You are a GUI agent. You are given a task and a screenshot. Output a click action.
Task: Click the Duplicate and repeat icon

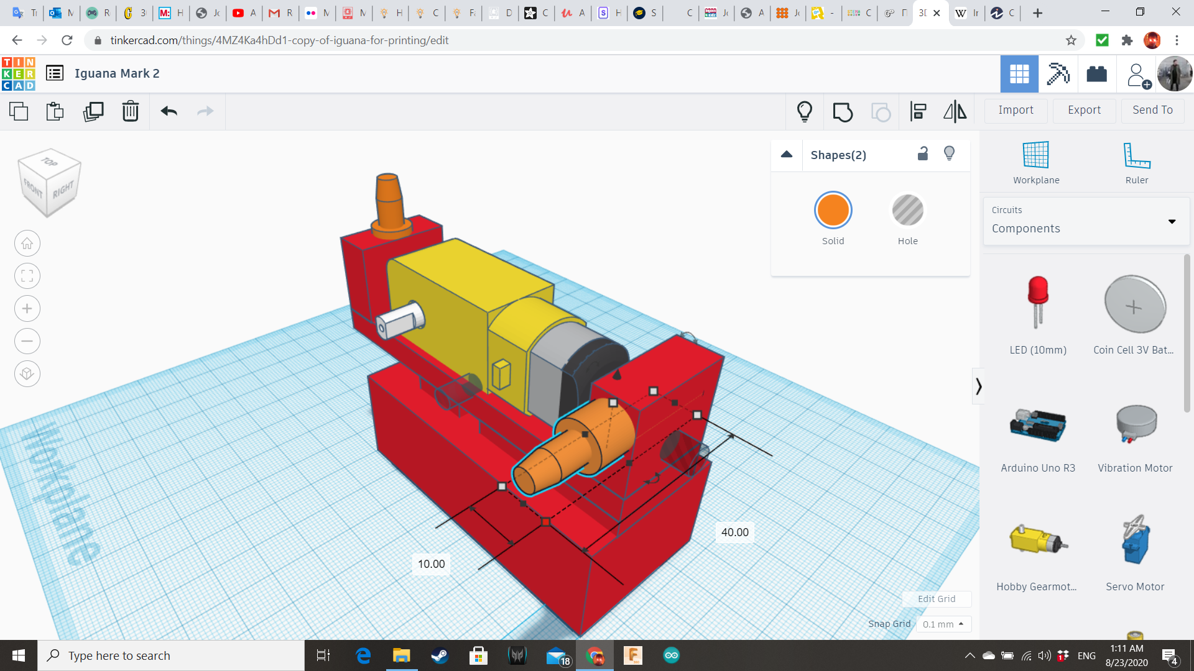pos(93,111)
